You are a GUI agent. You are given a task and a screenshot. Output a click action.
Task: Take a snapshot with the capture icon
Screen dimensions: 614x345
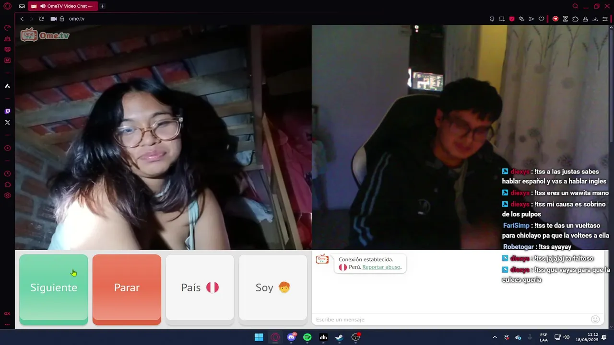click(x=502, y=19)
